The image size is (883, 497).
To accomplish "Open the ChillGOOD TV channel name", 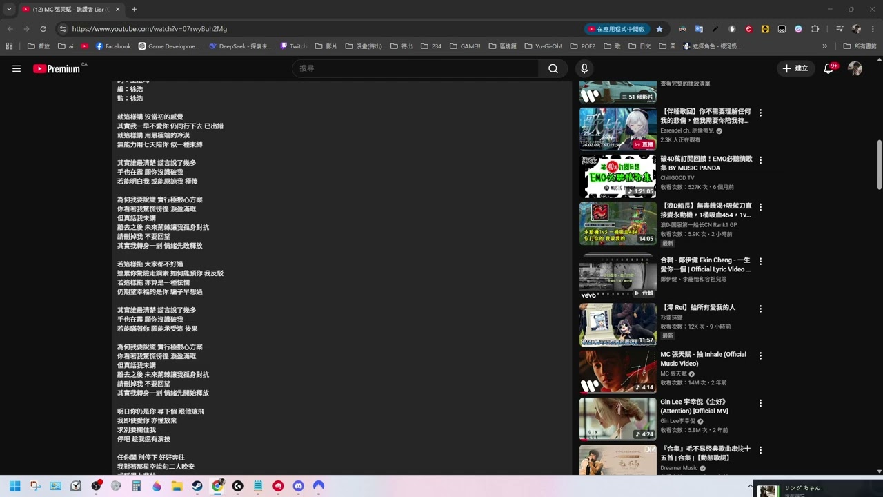I will [x=677, y=178].
